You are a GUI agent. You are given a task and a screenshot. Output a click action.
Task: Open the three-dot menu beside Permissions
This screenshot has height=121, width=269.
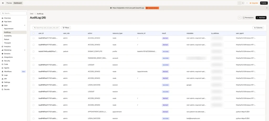[240, 18]
